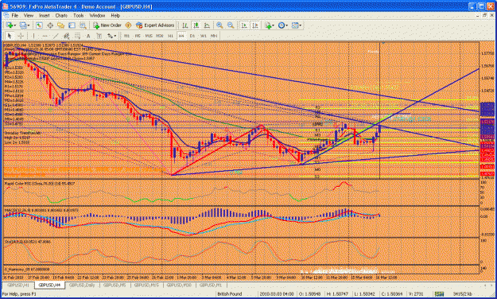Switch to H1 timeframe button
The width and height of the screenshot is (497, 299).
170,36
